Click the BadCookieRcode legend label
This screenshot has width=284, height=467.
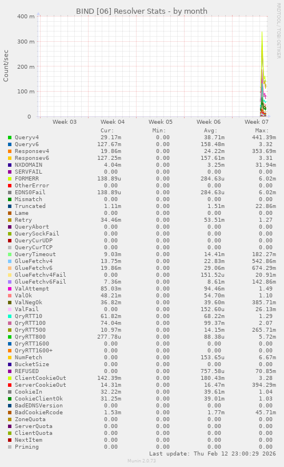pyautogui.click(x=39, y=412)
